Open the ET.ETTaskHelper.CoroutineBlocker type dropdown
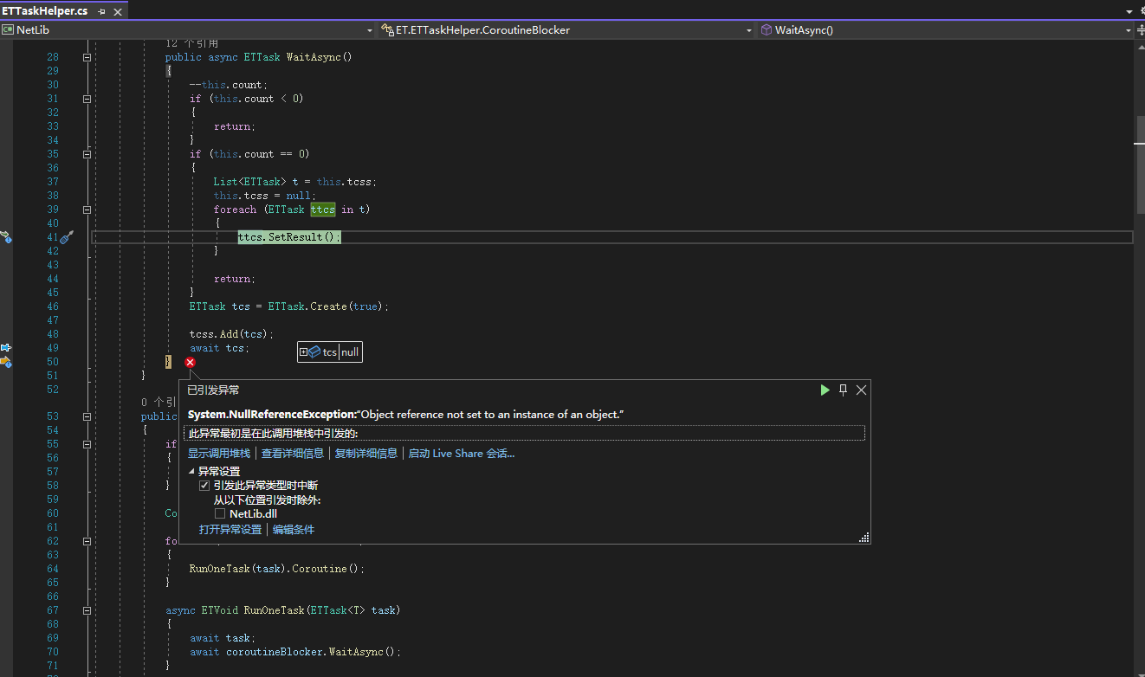Image resolution: width=1145 pixels, height=677 pixels. [x=749, y=30]
